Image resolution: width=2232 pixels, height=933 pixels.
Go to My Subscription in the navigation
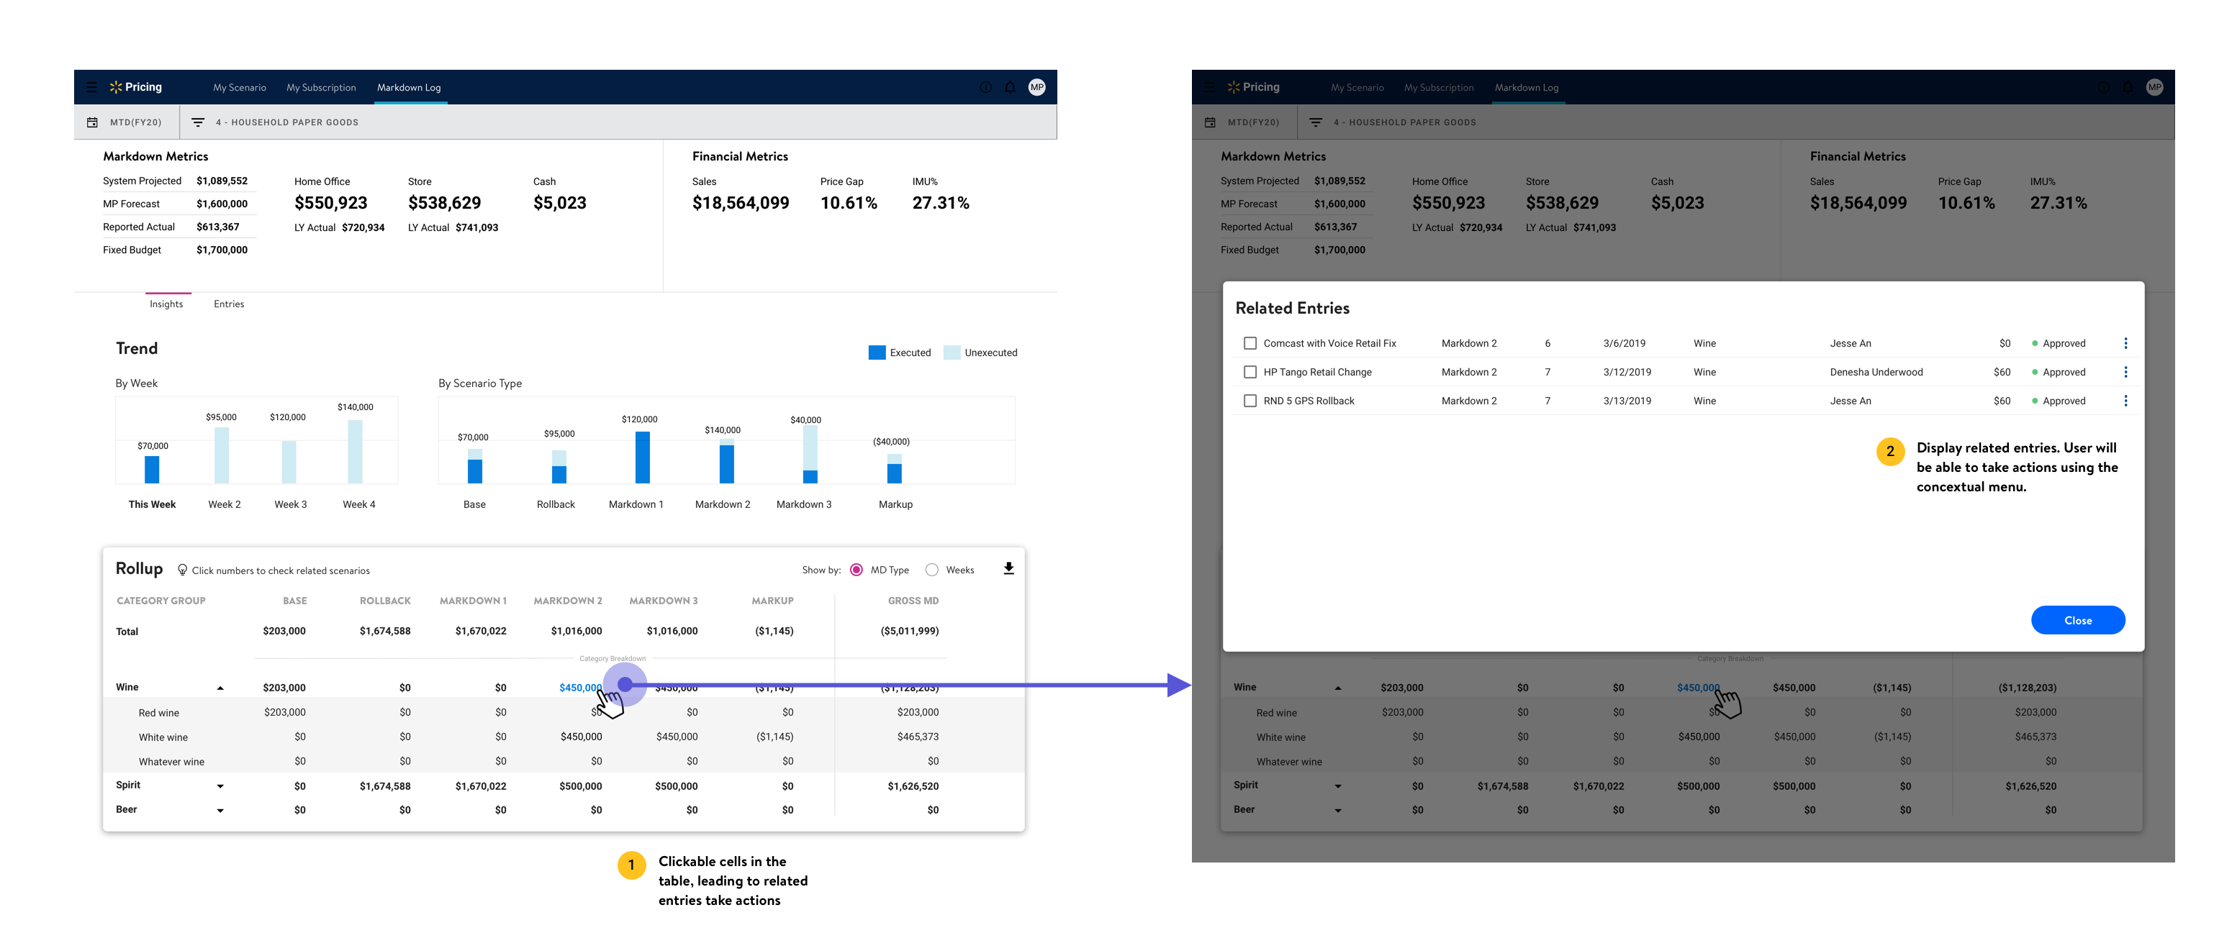[320, 88]
